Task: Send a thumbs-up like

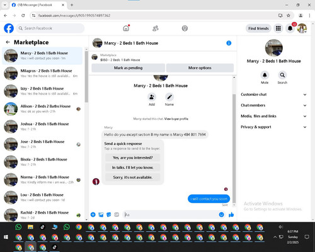Action: tap(231, 215)
